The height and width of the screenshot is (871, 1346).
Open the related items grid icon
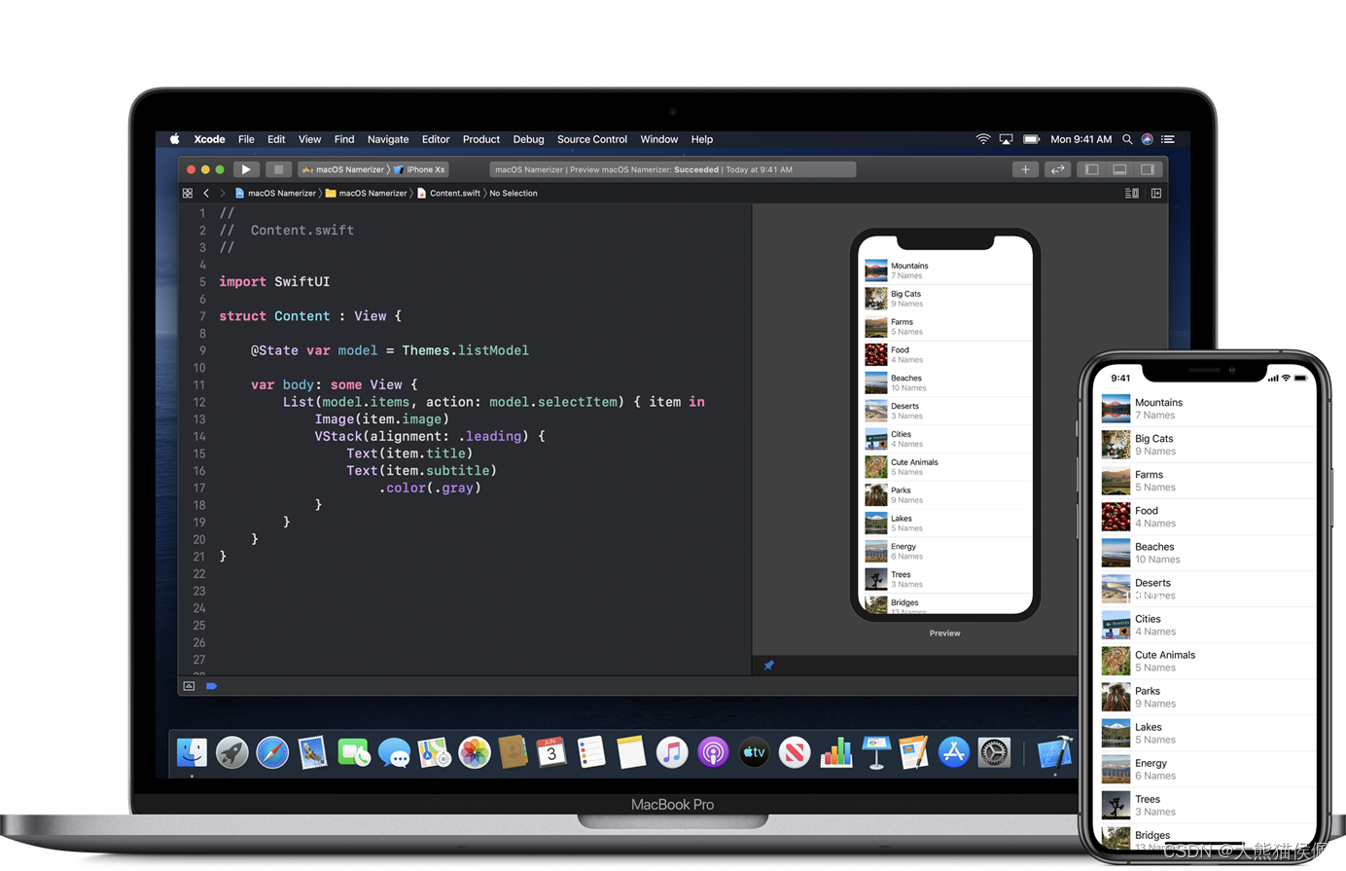tap(188, 194)
